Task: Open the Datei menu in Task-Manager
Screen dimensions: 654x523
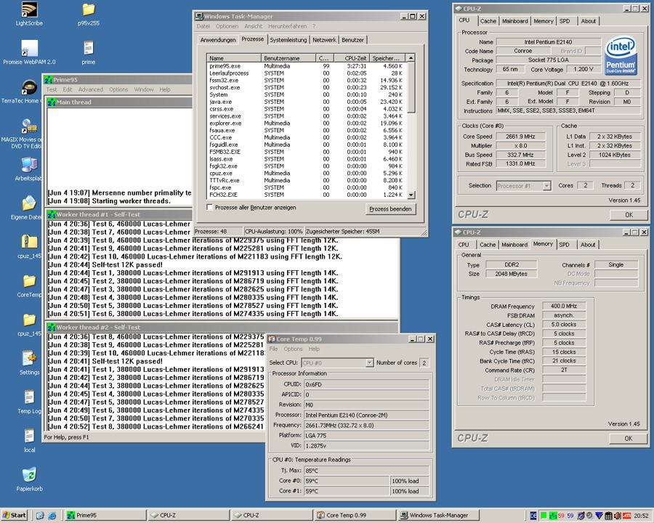Action: pos(203,26)
